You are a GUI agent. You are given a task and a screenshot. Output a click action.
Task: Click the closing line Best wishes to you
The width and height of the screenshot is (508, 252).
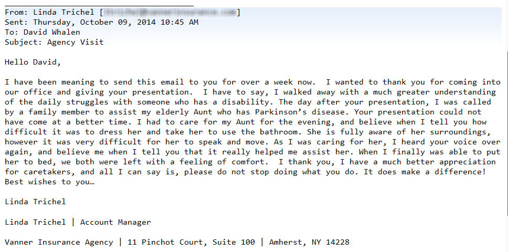tap(49, 182)
